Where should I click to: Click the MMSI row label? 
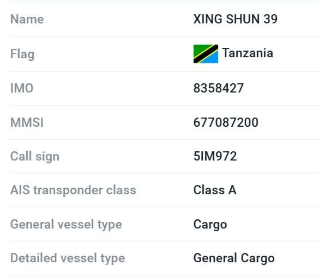tap(27, 122)
